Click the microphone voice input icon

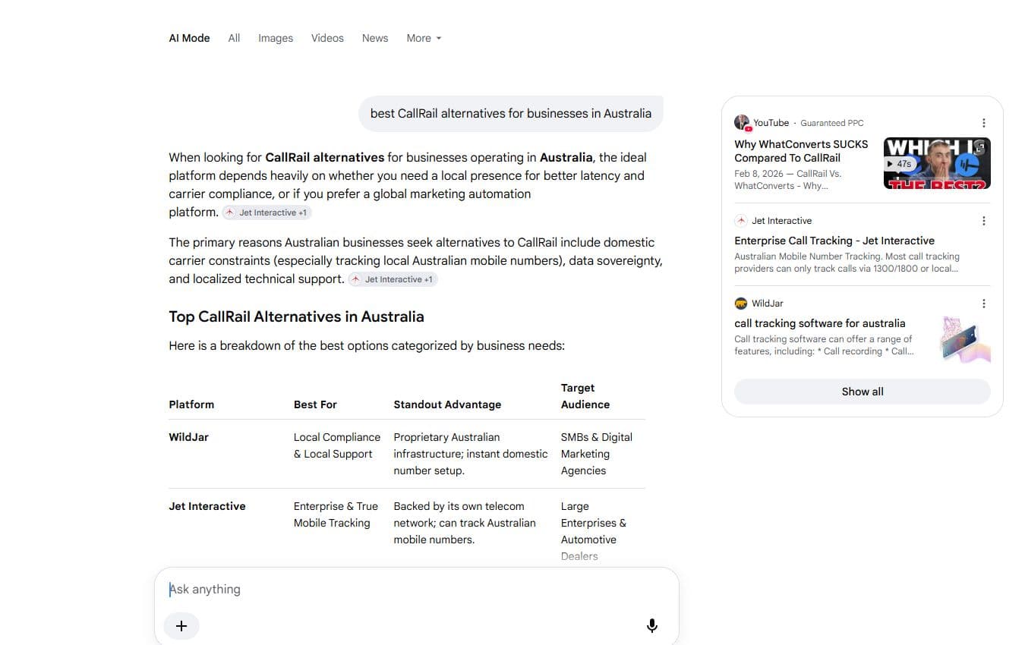pyautogui.click(x=651, y=626)
